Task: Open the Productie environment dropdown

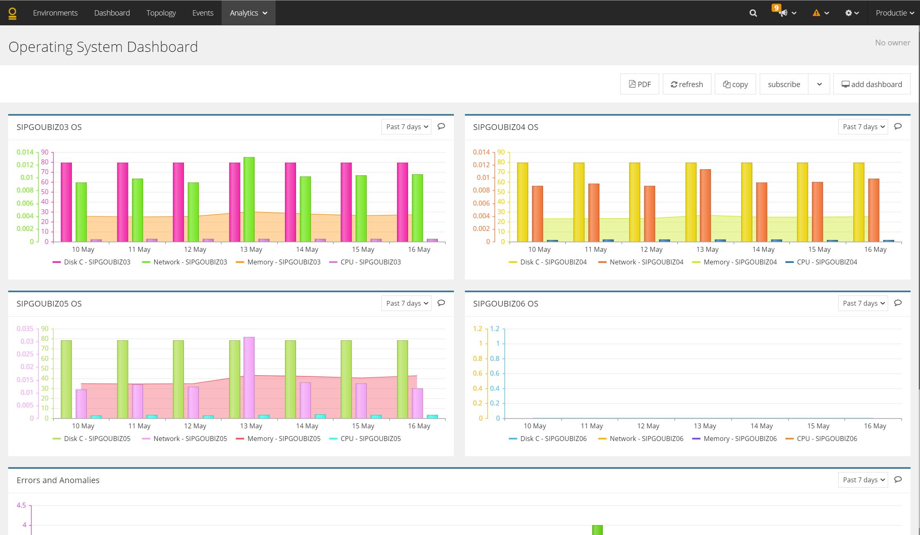Action: point(894,13)
